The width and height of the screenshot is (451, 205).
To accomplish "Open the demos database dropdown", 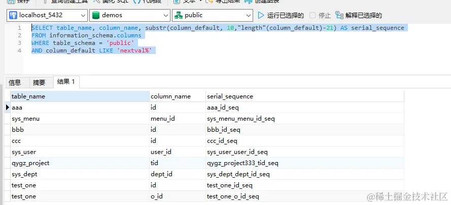I will point(130,15).
